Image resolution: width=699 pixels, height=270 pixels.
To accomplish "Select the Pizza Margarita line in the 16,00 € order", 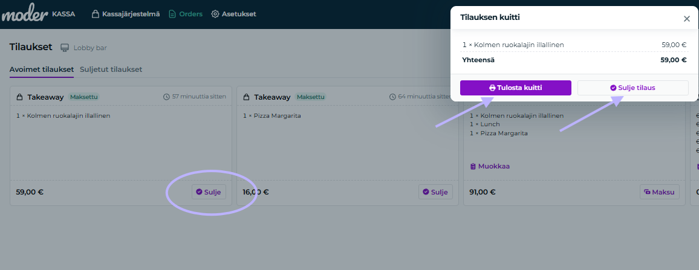I will tap(272, 116).
